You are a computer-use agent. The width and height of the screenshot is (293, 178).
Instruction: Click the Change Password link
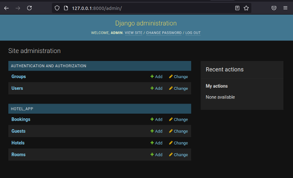[x=164, y=33]
